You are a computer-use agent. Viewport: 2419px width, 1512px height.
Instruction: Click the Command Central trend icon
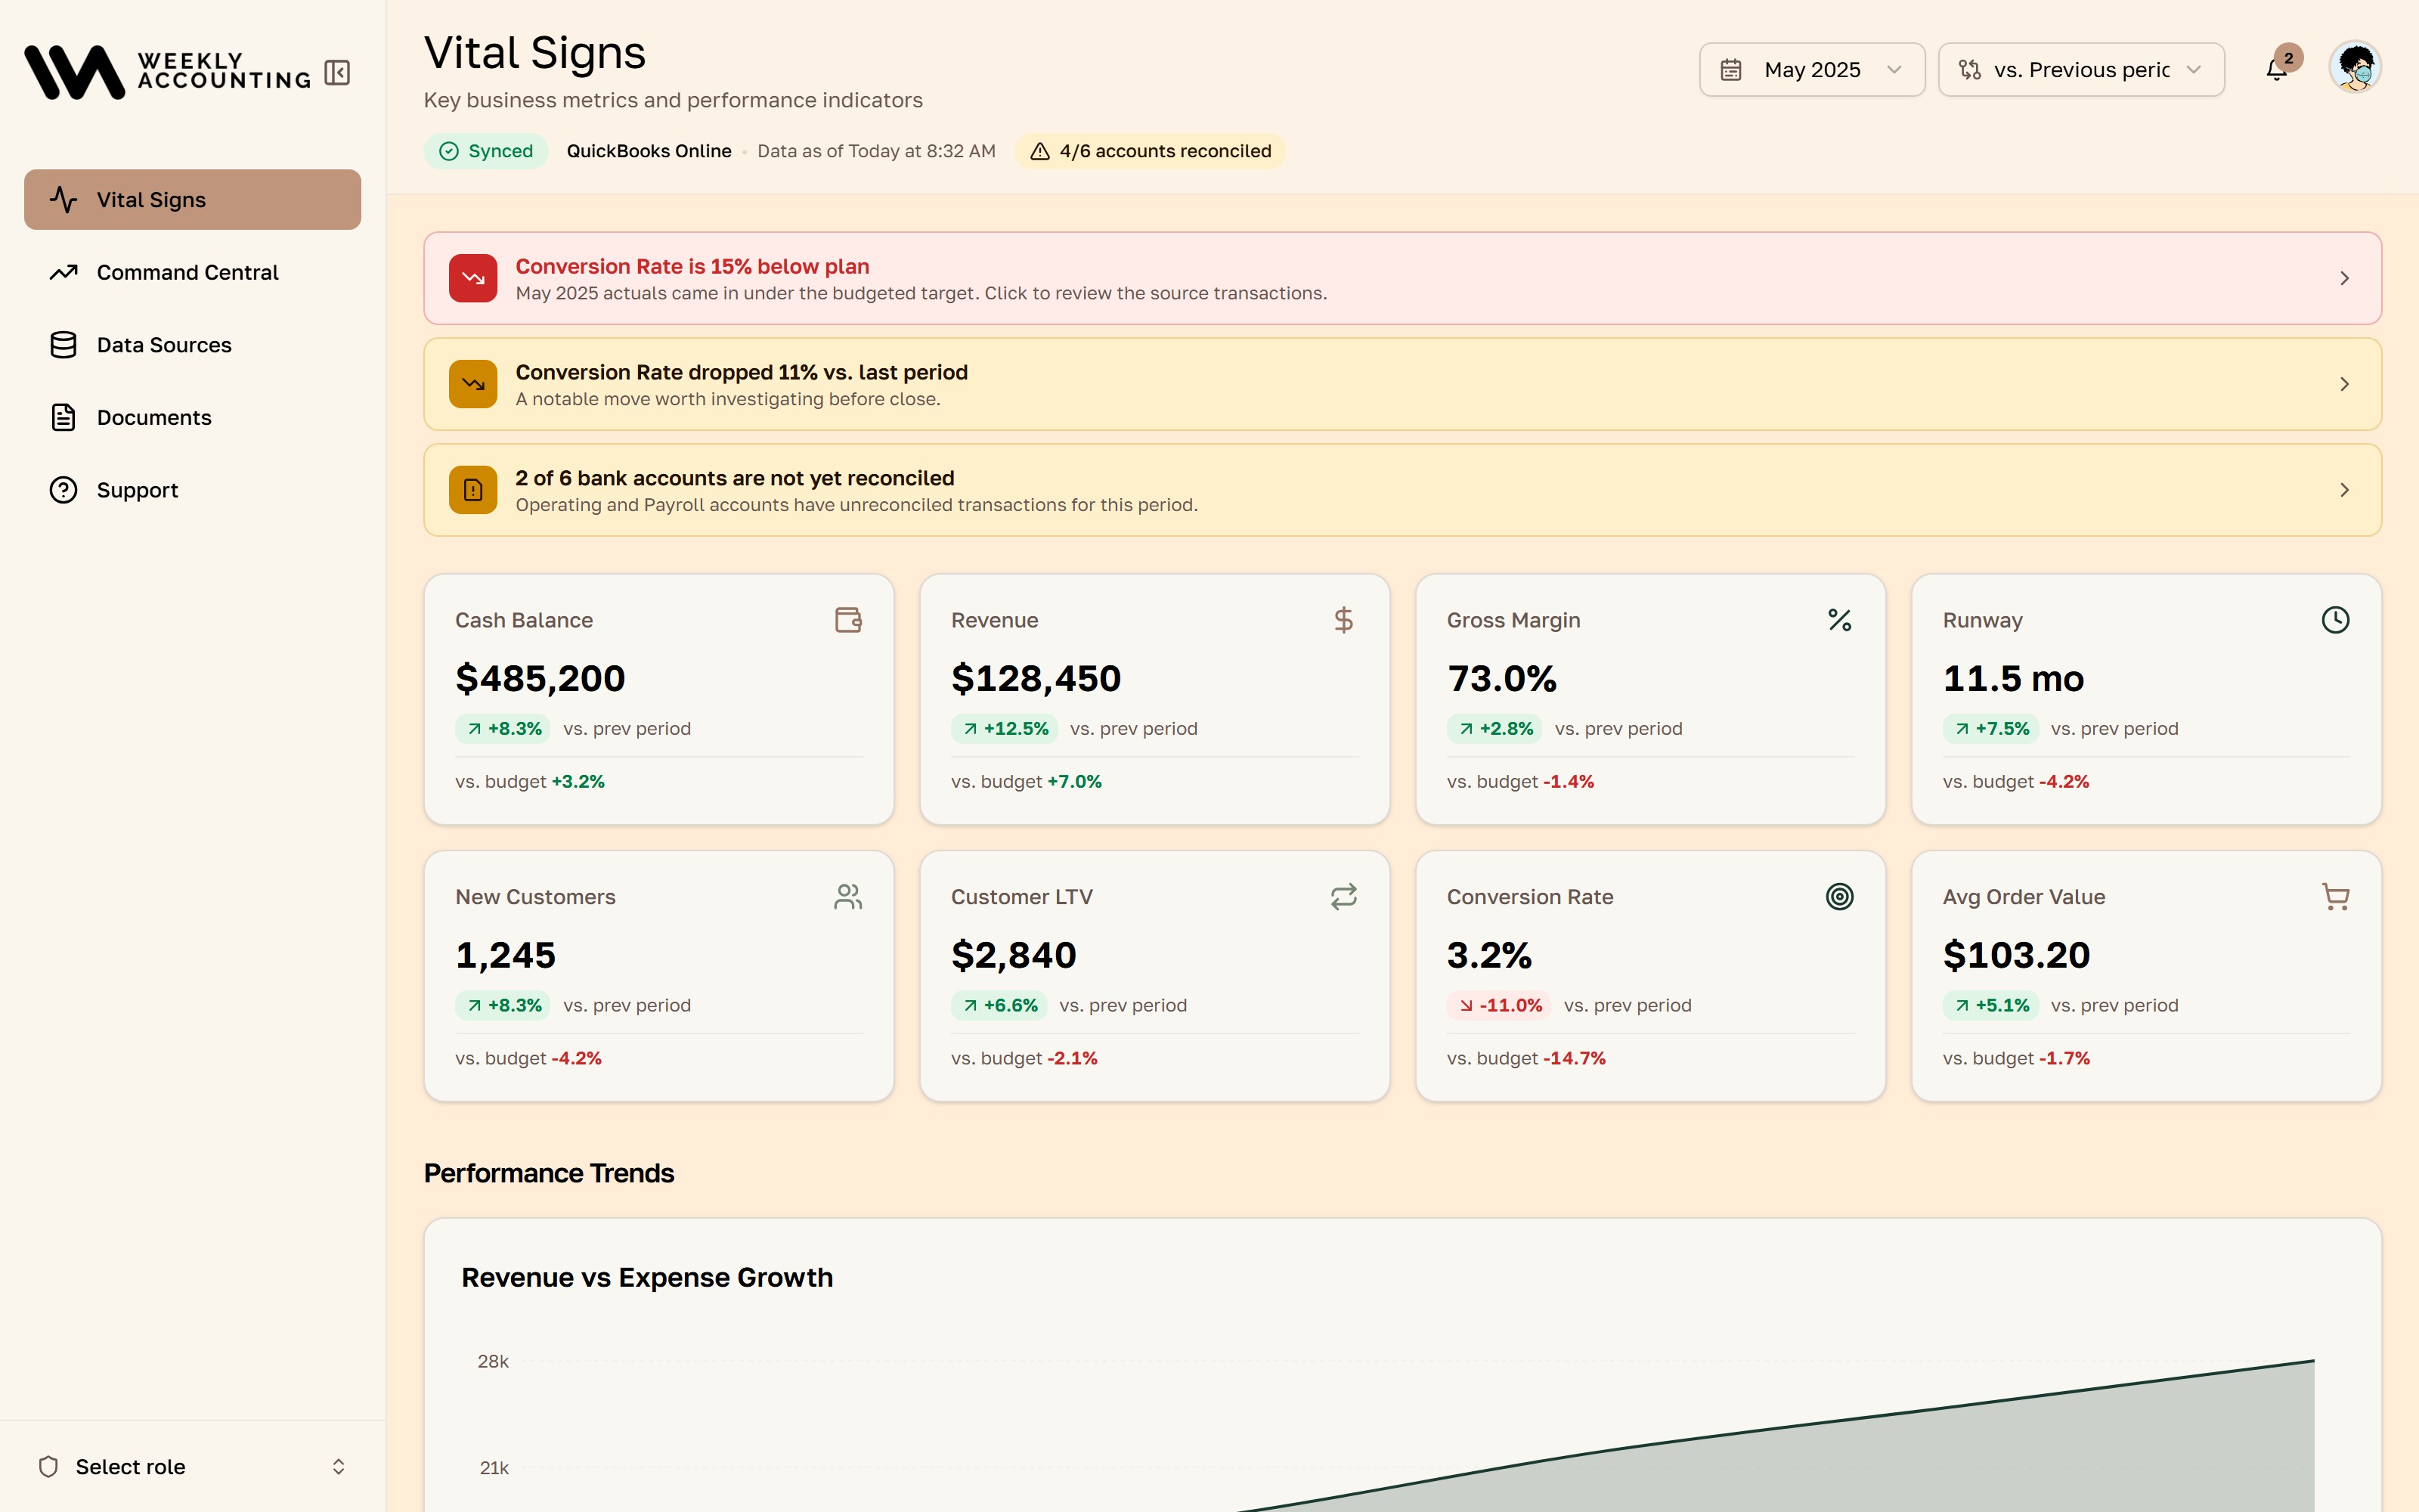tap(63, 272)
